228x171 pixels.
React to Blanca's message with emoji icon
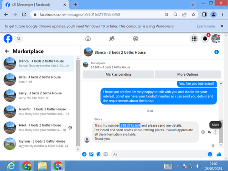[203, 132]
